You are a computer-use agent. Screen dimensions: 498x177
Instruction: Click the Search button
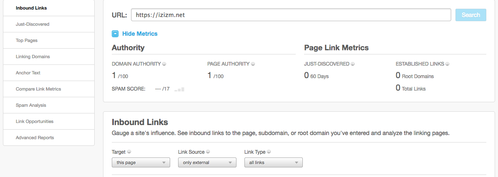471,15
